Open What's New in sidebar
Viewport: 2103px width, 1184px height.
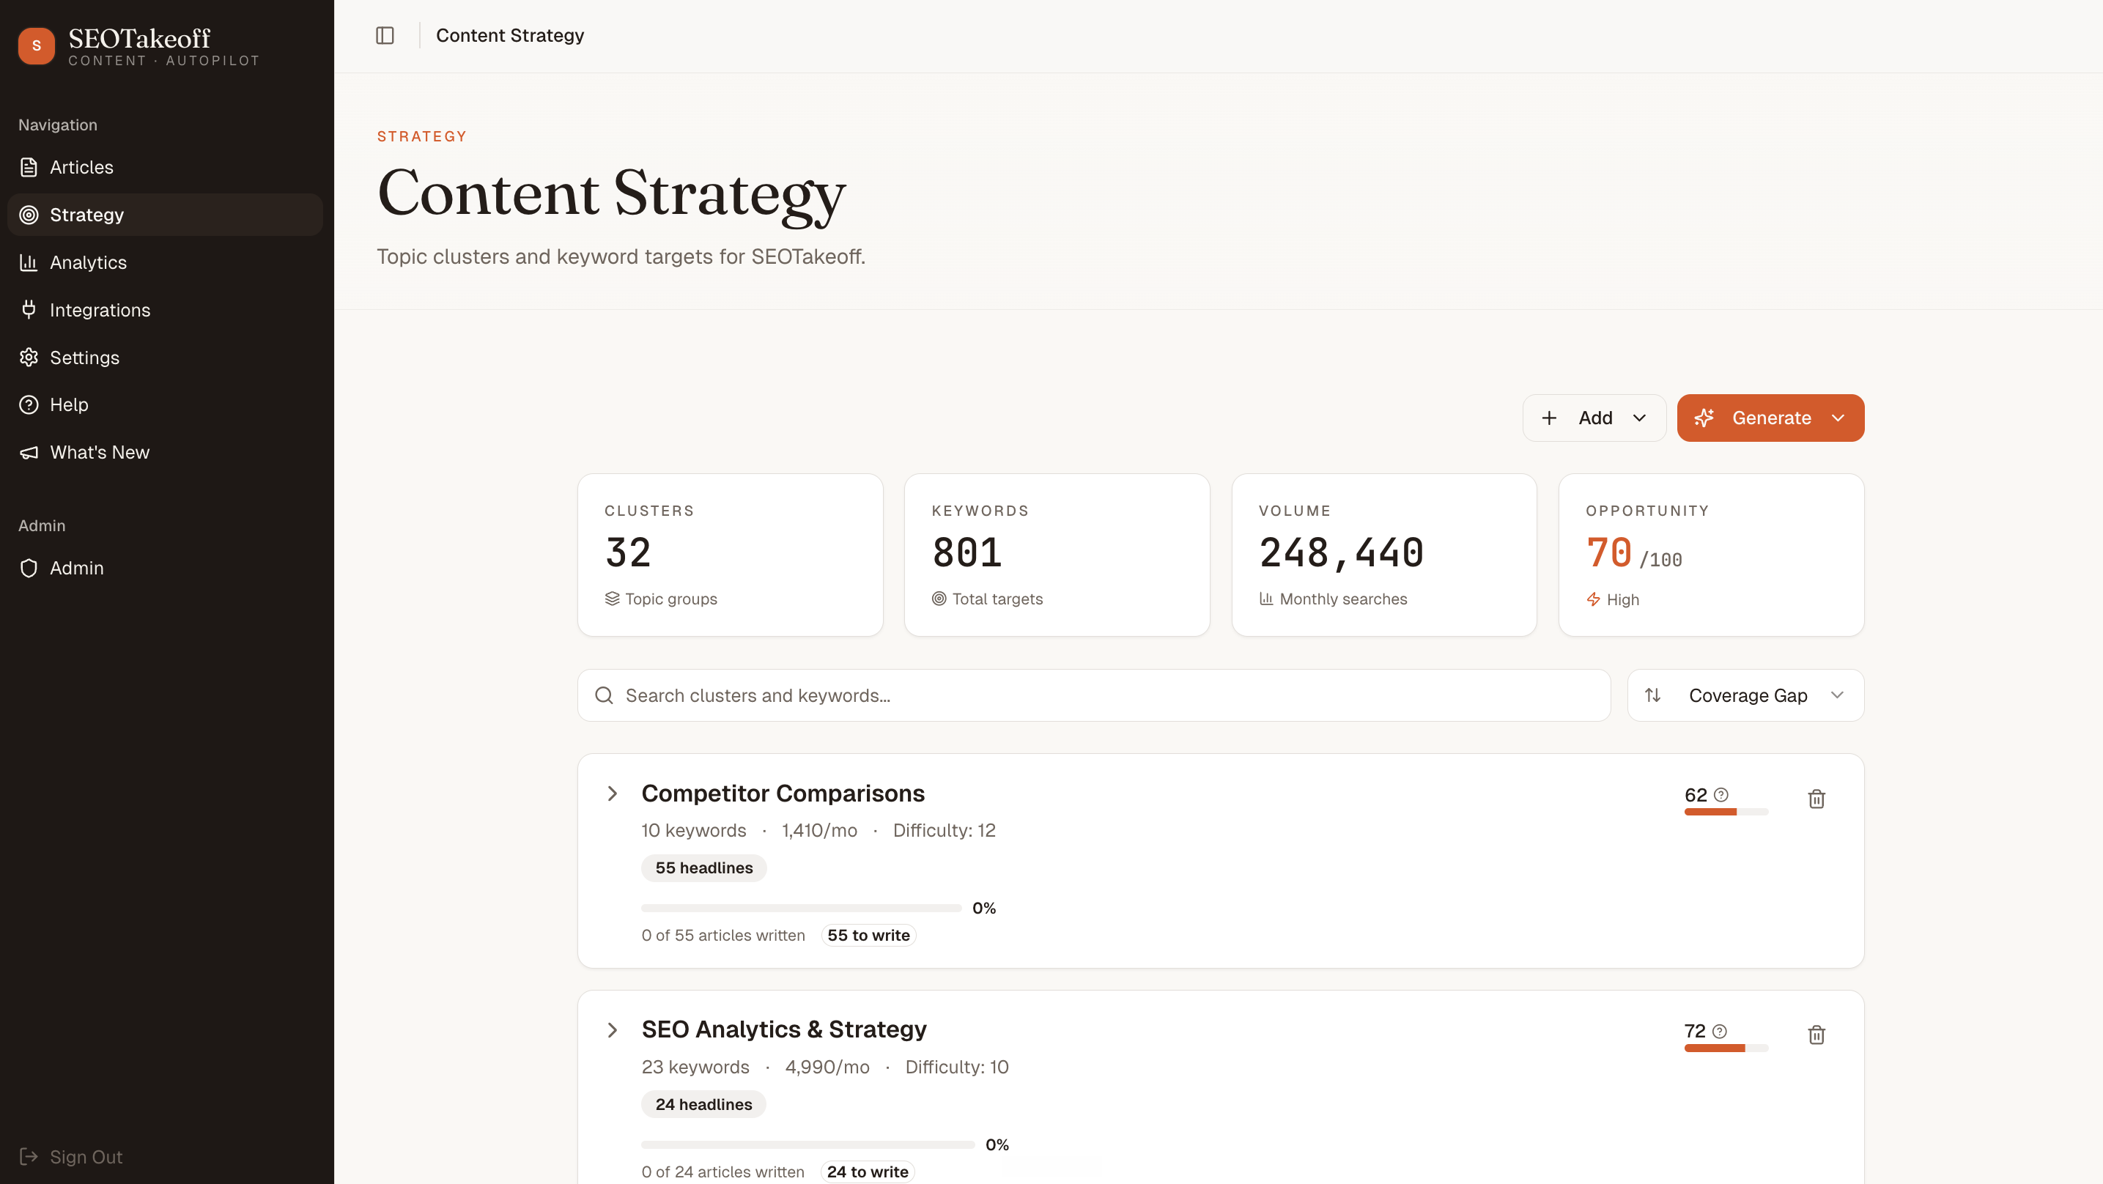coord(165,452)
